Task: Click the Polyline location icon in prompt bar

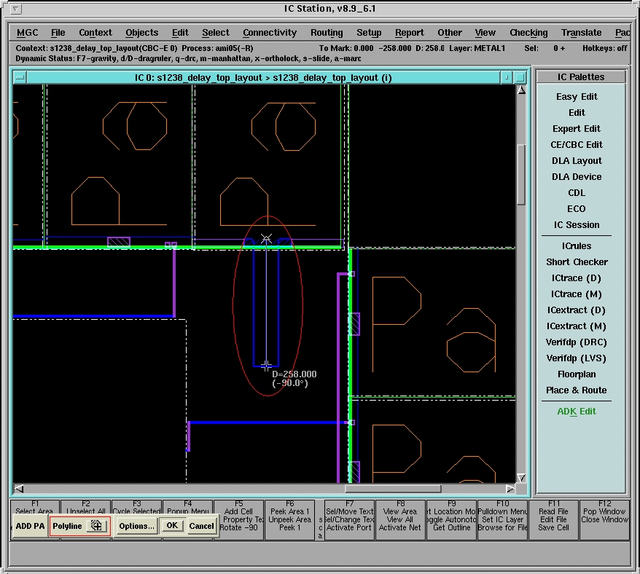Action: tap(96, 526)
